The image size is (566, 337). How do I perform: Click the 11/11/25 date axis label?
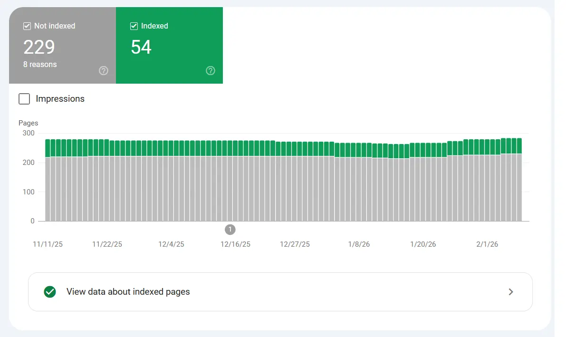[x=48, y=244]
